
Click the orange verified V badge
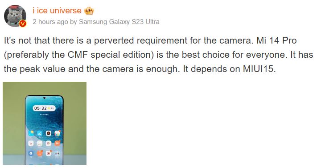[x=23, y=24]
